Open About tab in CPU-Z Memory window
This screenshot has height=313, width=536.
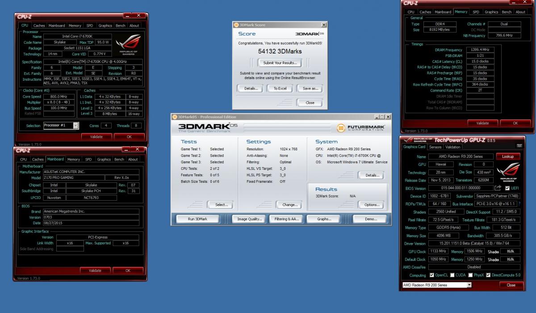pyautogui.click(x=520, y=12)
